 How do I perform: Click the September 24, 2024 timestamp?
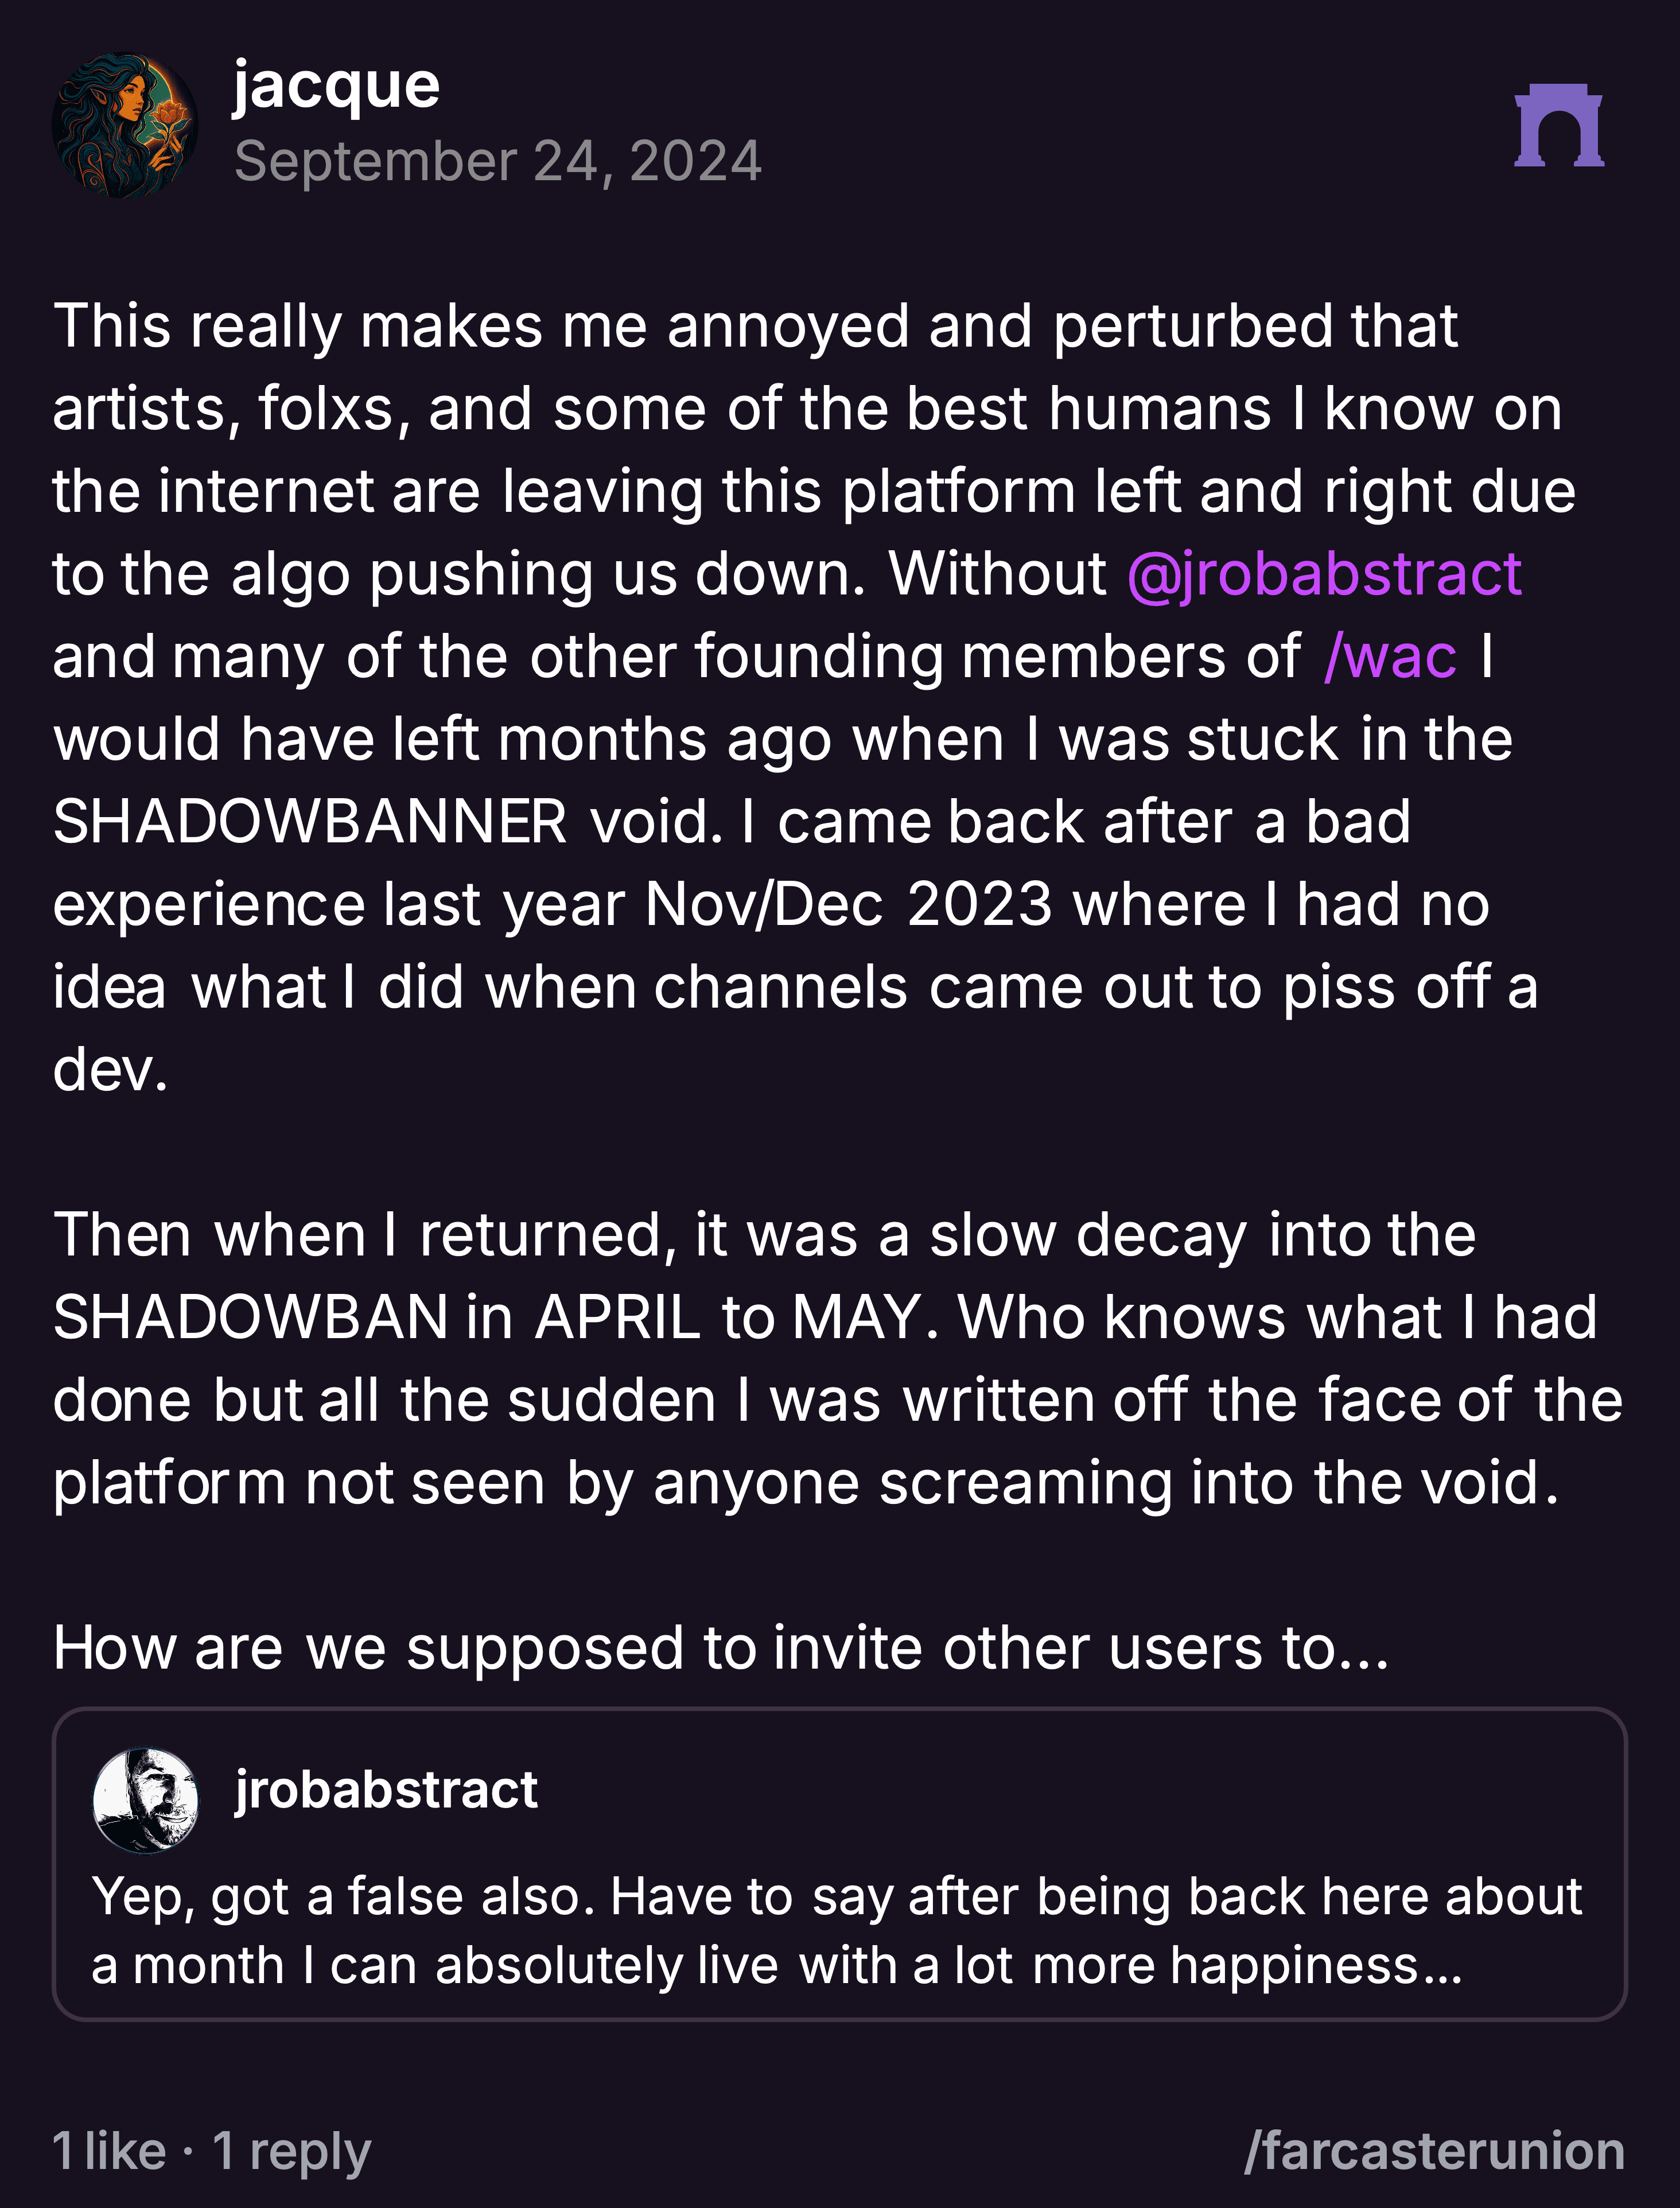point(498,161)
